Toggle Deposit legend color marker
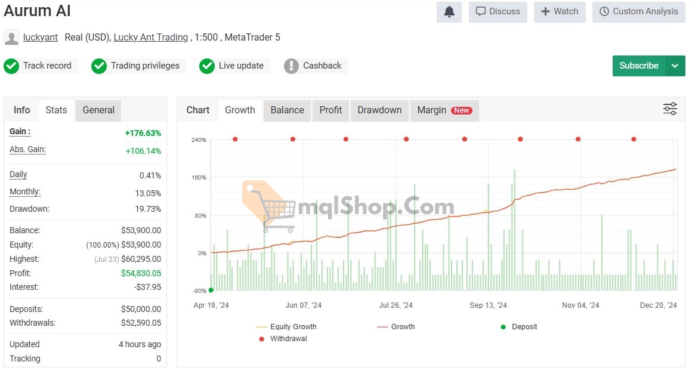The width and height of the screenshot is (692, 374). 503,327
